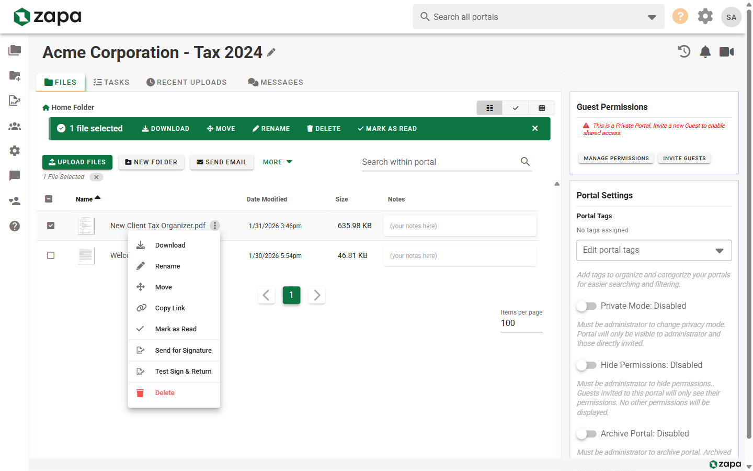Switch to the Recent Uploads tab
The width and height of the screenshot is (753, 471).
coord(187,82)
